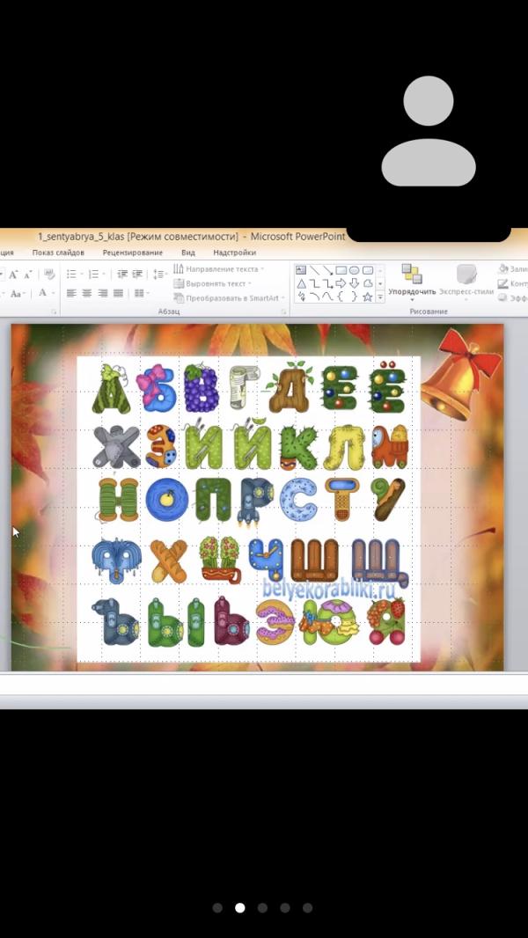Click the Increase Font Size icon
Screen dimensions: 528x938
(x=12, y=274)
